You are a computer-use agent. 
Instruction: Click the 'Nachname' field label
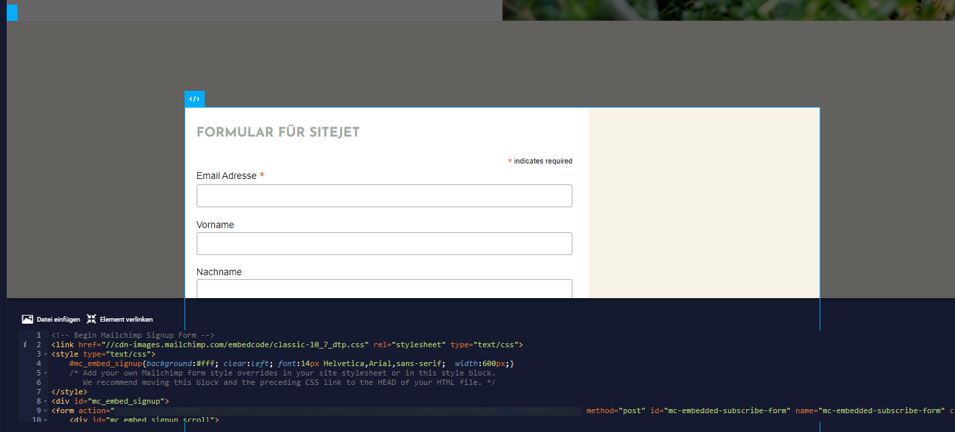click(220, 272)
